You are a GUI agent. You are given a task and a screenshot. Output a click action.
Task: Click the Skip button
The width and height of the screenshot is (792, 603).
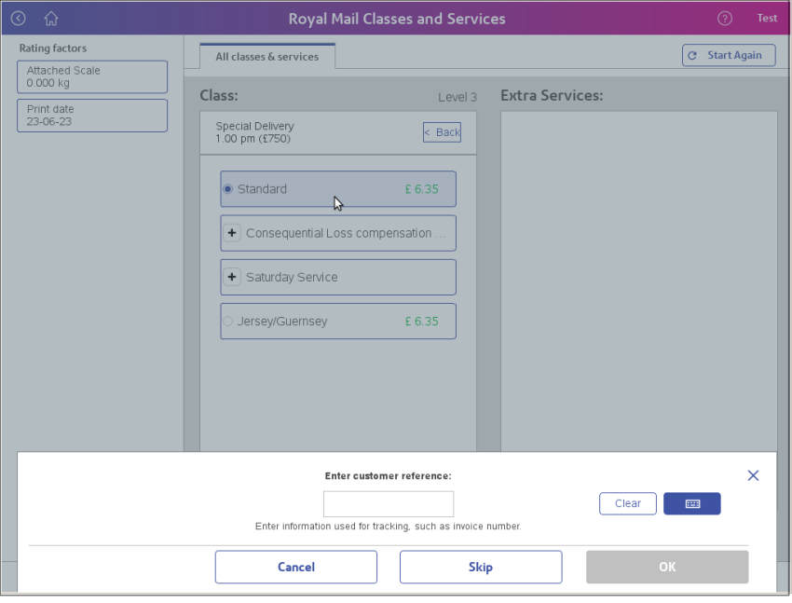[x=481, y=567]
